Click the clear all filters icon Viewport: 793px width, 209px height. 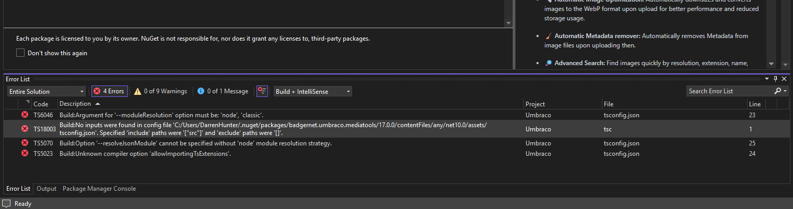click(262, 91)
